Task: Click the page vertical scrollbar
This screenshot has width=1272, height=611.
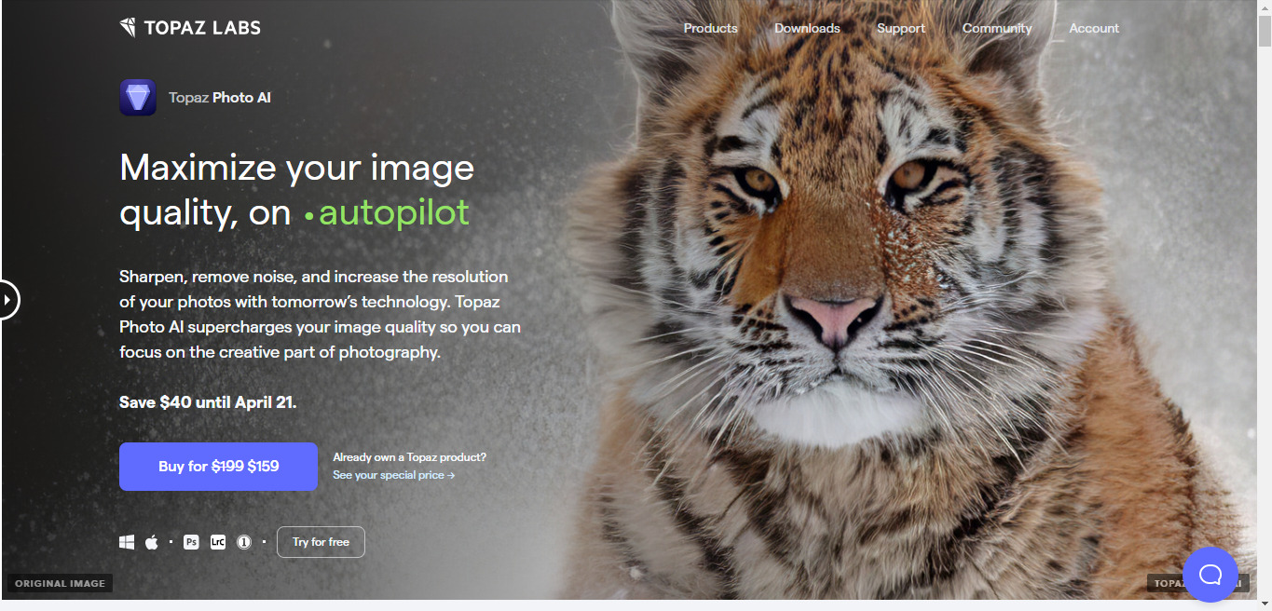Action: pyautogui.click(x=1265, y=305)
